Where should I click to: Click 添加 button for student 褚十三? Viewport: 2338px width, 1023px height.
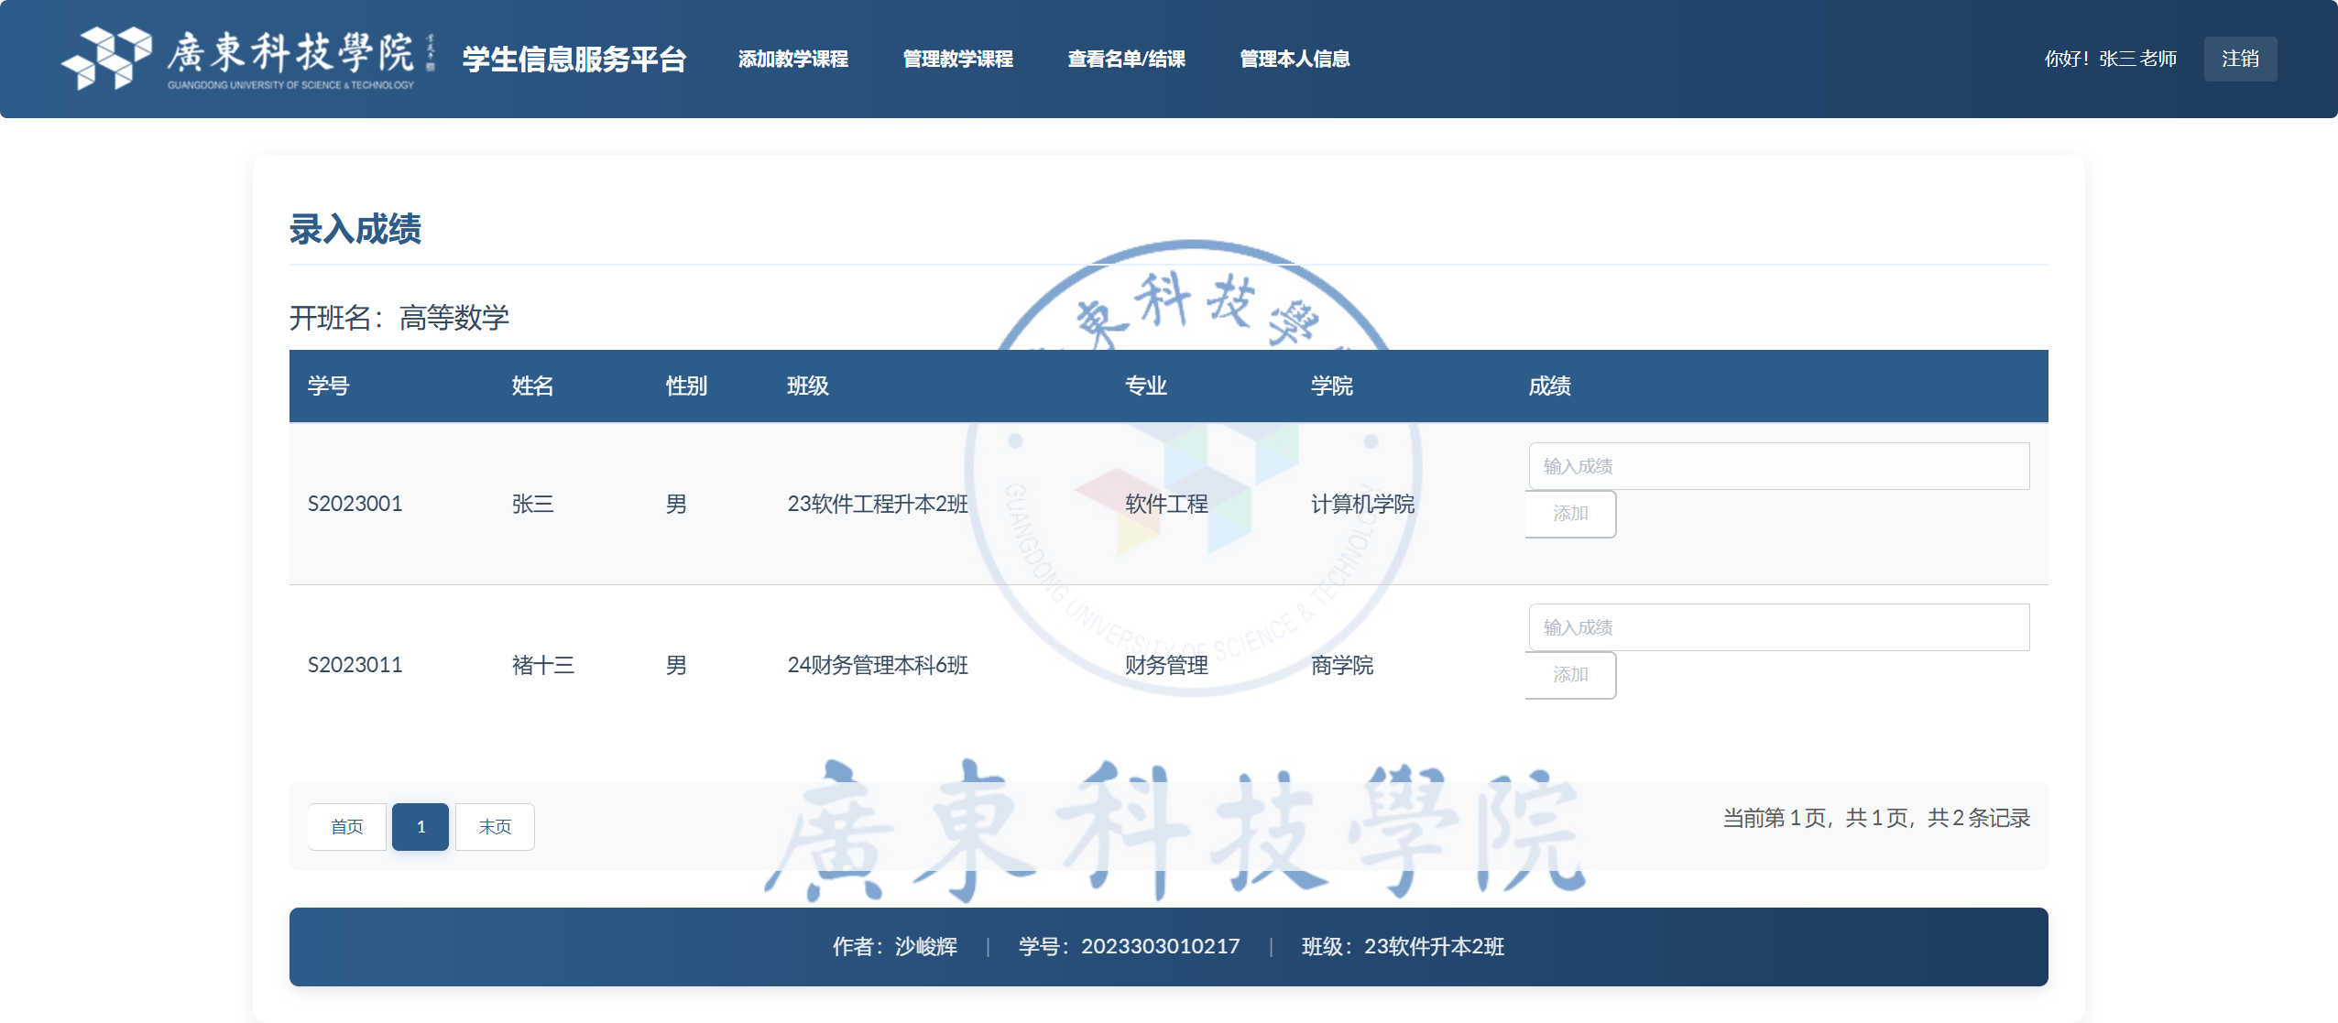(1570, 675)
